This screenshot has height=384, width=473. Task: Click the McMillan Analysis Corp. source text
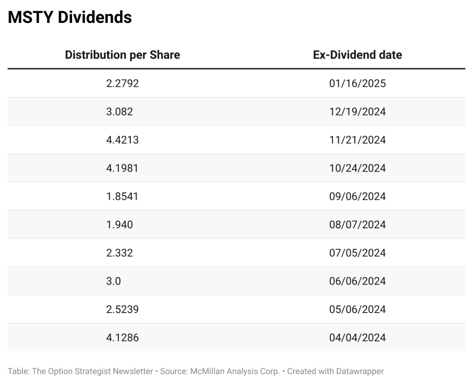click(236, 371)
